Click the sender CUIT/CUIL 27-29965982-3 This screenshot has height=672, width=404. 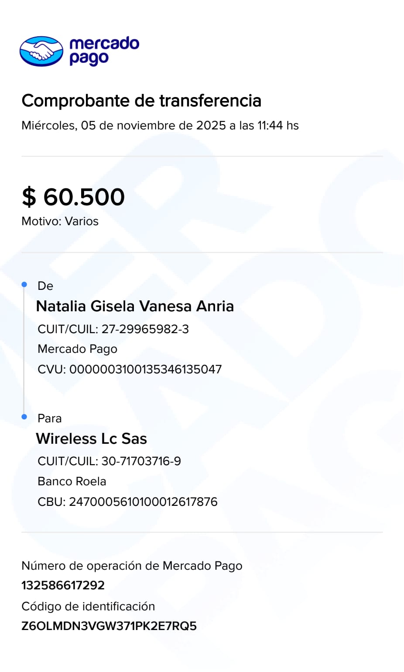(113, 329)
